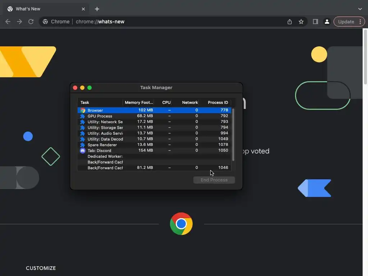
Task: Bookmark this page with the star icon
Action: click(x=301, y=22)
